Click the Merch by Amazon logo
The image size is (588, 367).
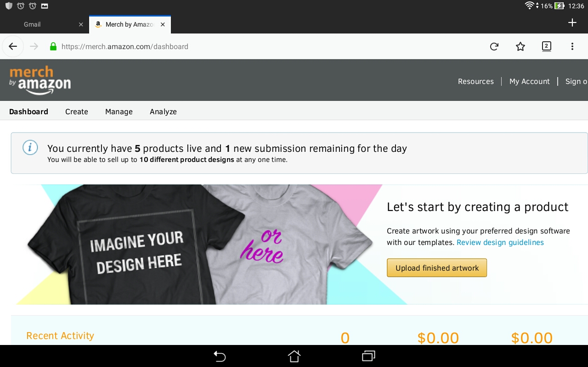click(x=40, y=80)
